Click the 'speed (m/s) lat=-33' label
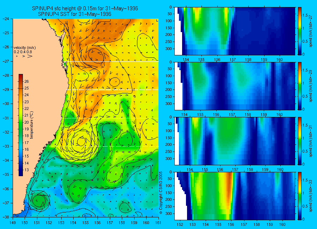This screenshot has height=229, width=317. pyautogui.click(x=311, y=196)
